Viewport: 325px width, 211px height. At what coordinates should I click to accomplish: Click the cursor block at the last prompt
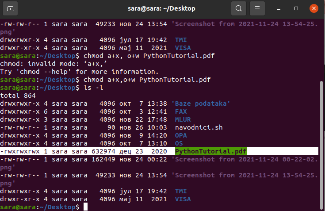85,207
